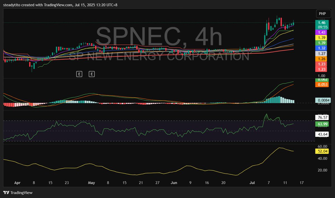Click the 43.64 RSI lower band label
335x198 pixels.
click(x=322, y=134)
